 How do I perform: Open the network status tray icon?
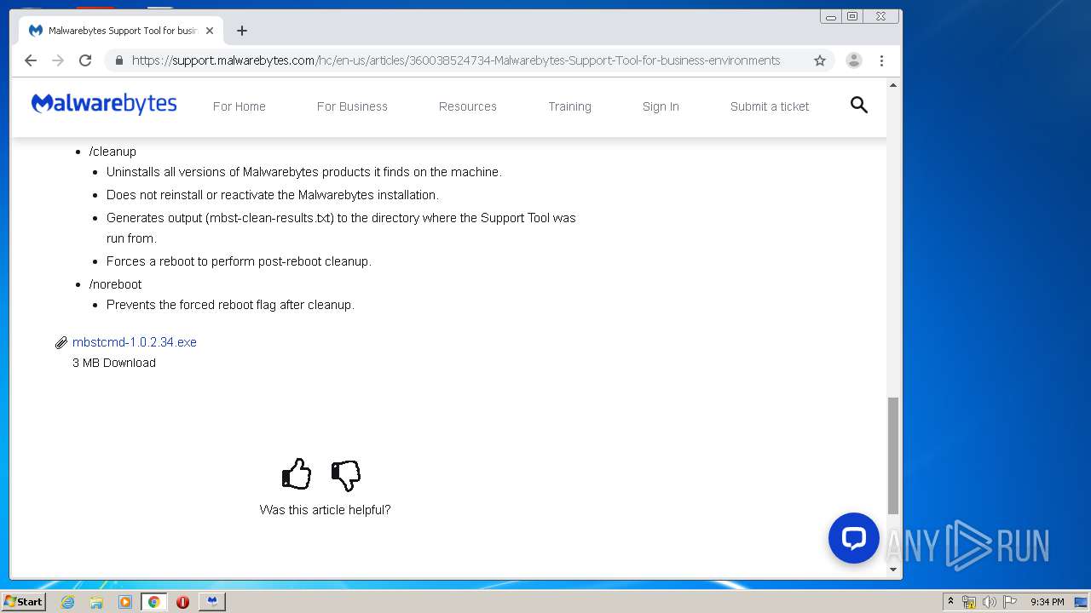pyautogui.click(x=969, y=602)
